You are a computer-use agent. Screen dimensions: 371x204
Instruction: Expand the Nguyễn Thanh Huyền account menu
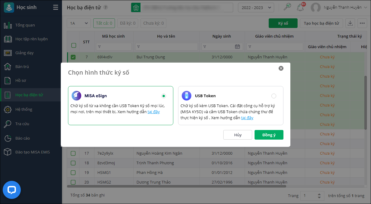click(345, 8)
